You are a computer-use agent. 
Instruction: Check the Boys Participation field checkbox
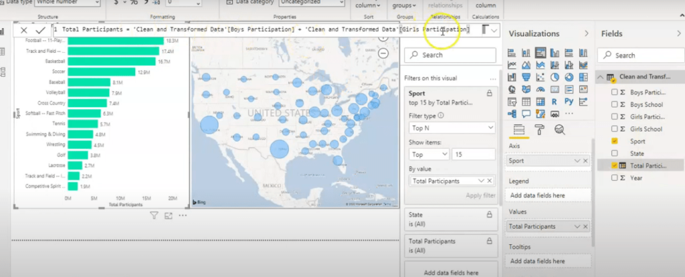point(614,91)
